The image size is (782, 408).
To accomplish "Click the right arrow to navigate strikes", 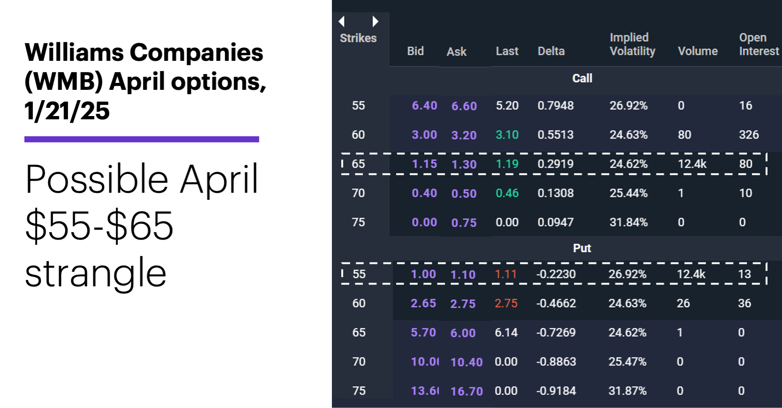I will click(x=375, y=21).
